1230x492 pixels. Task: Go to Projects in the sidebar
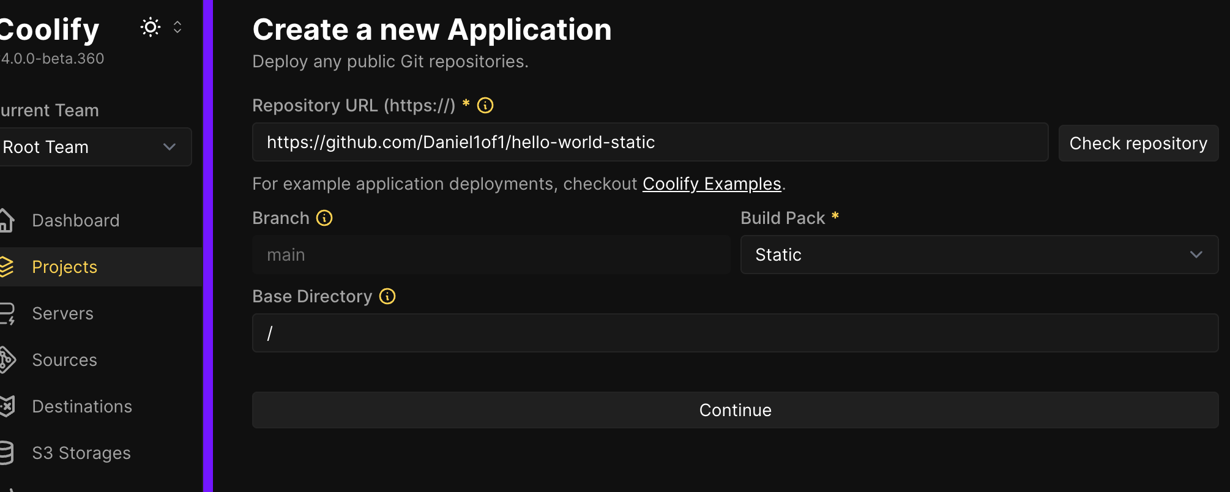64,267
